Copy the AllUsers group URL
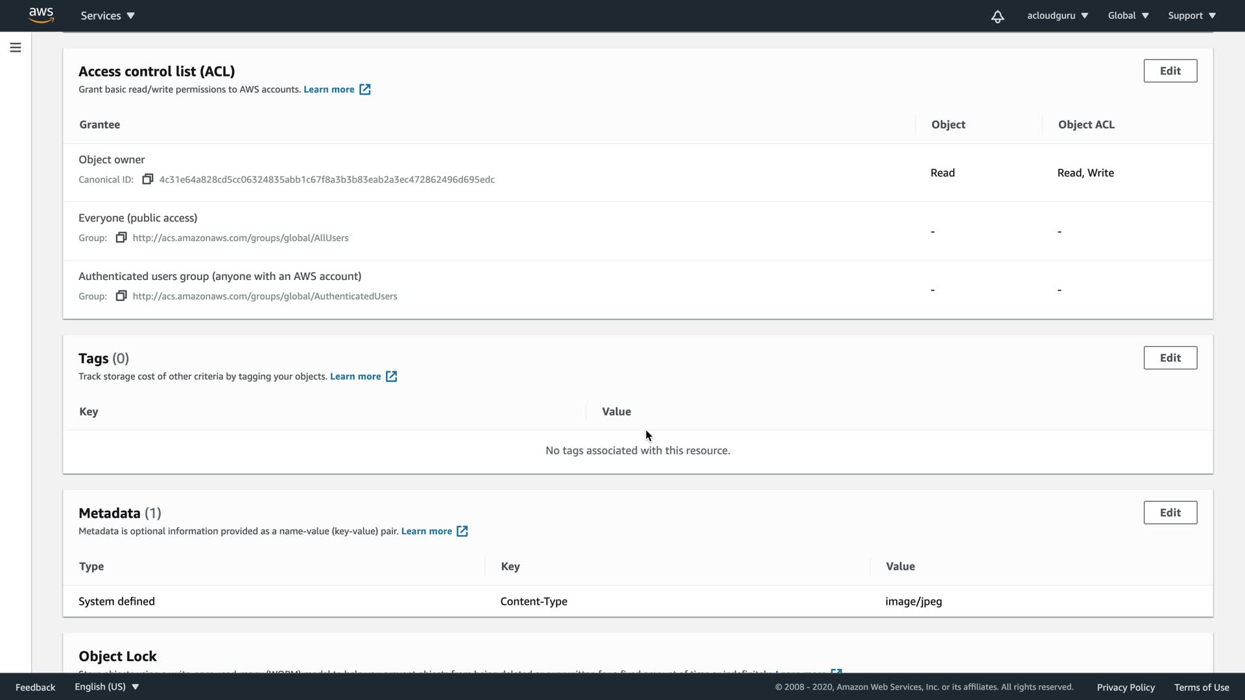This screenshot has height=700, width=1245. [x=121, y=237]
